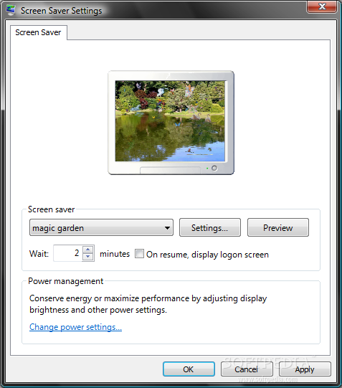Enable On resume, display logon screen checkbox
The width and height of the screenshot is (342, 388).
point(139,254)
